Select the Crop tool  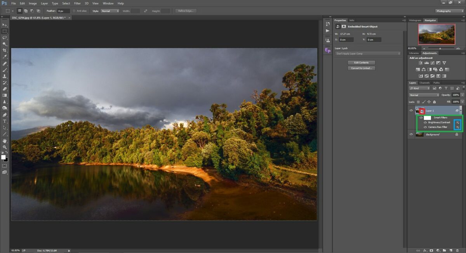[5, 51]
